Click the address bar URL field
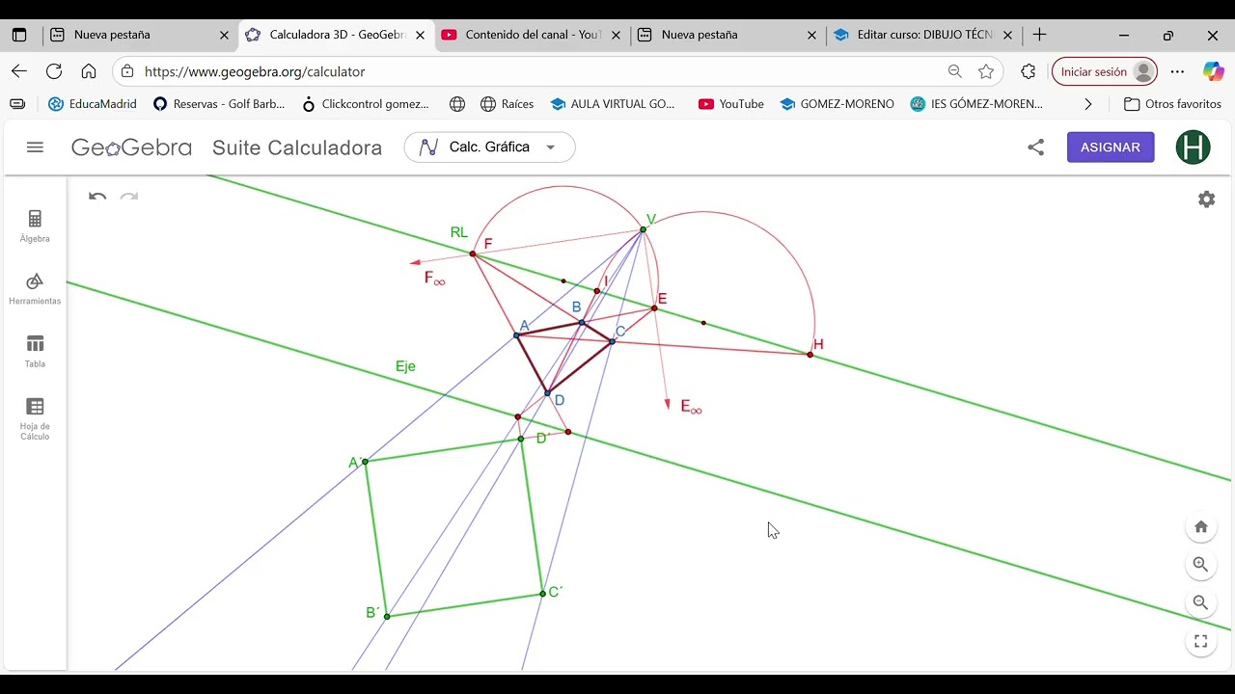Viewport: 1235px width, 694px height. click(540, 71)
